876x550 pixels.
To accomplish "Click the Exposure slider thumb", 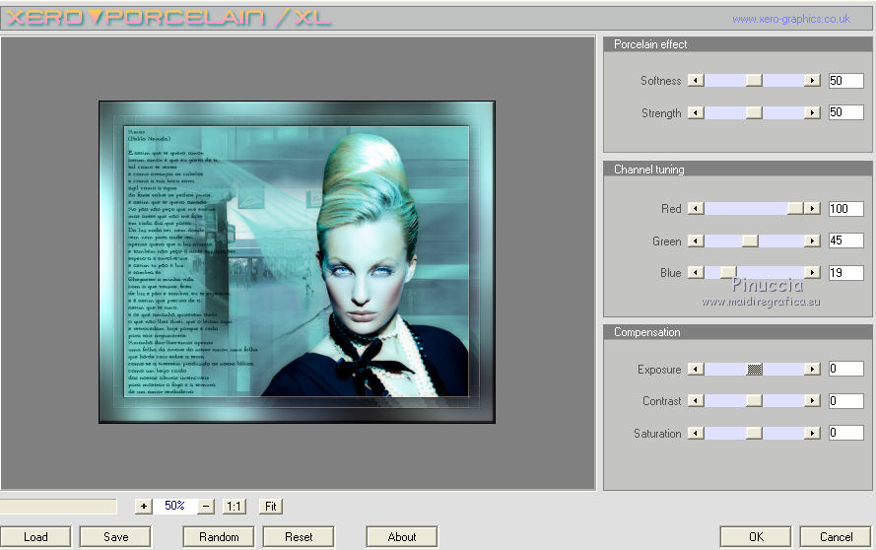I will 754,369.
